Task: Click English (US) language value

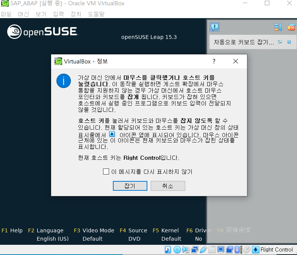Action: tap(53, 239)
